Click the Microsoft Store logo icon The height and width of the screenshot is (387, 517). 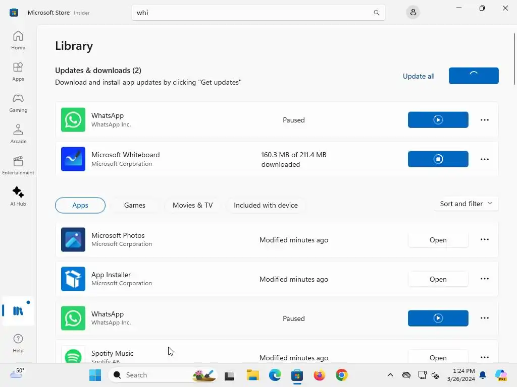tap(14, 13)
